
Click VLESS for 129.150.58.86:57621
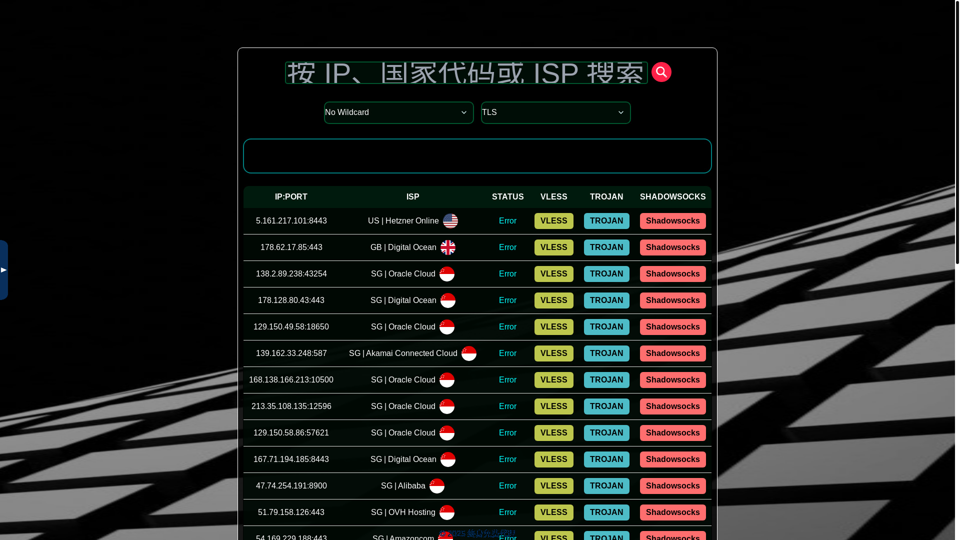tap(553, 433)
